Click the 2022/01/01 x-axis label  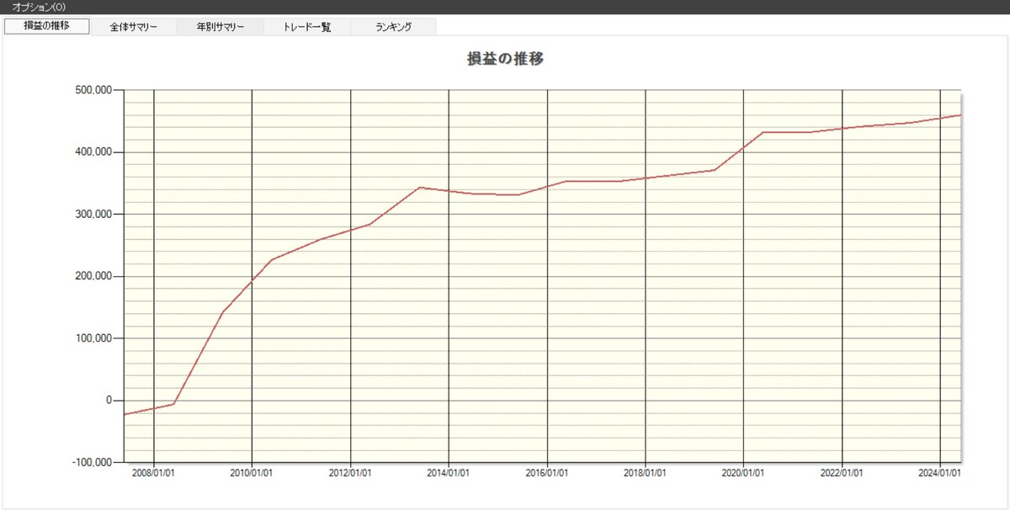tap(842, 473)
